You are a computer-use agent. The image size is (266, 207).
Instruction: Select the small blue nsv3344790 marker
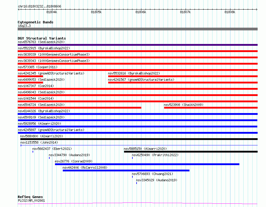coord(49,158)
